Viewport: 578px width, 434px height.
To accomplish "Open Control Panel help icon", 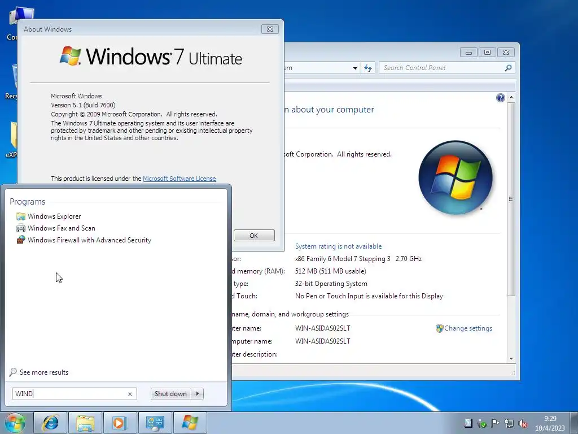I will [500, 98].
